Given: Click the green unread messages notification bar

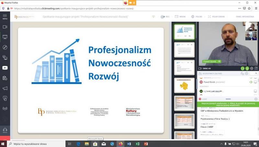Looking at the screenshot, I should pyautogui.click(x=228, y=105).
